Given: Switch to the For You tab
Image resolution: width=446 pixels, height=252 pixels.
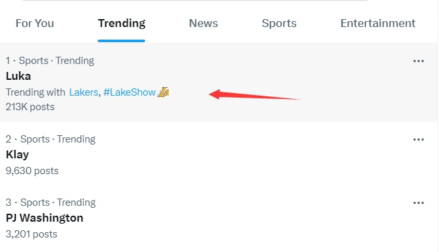Looking at the screenshot, I should 35,23.
